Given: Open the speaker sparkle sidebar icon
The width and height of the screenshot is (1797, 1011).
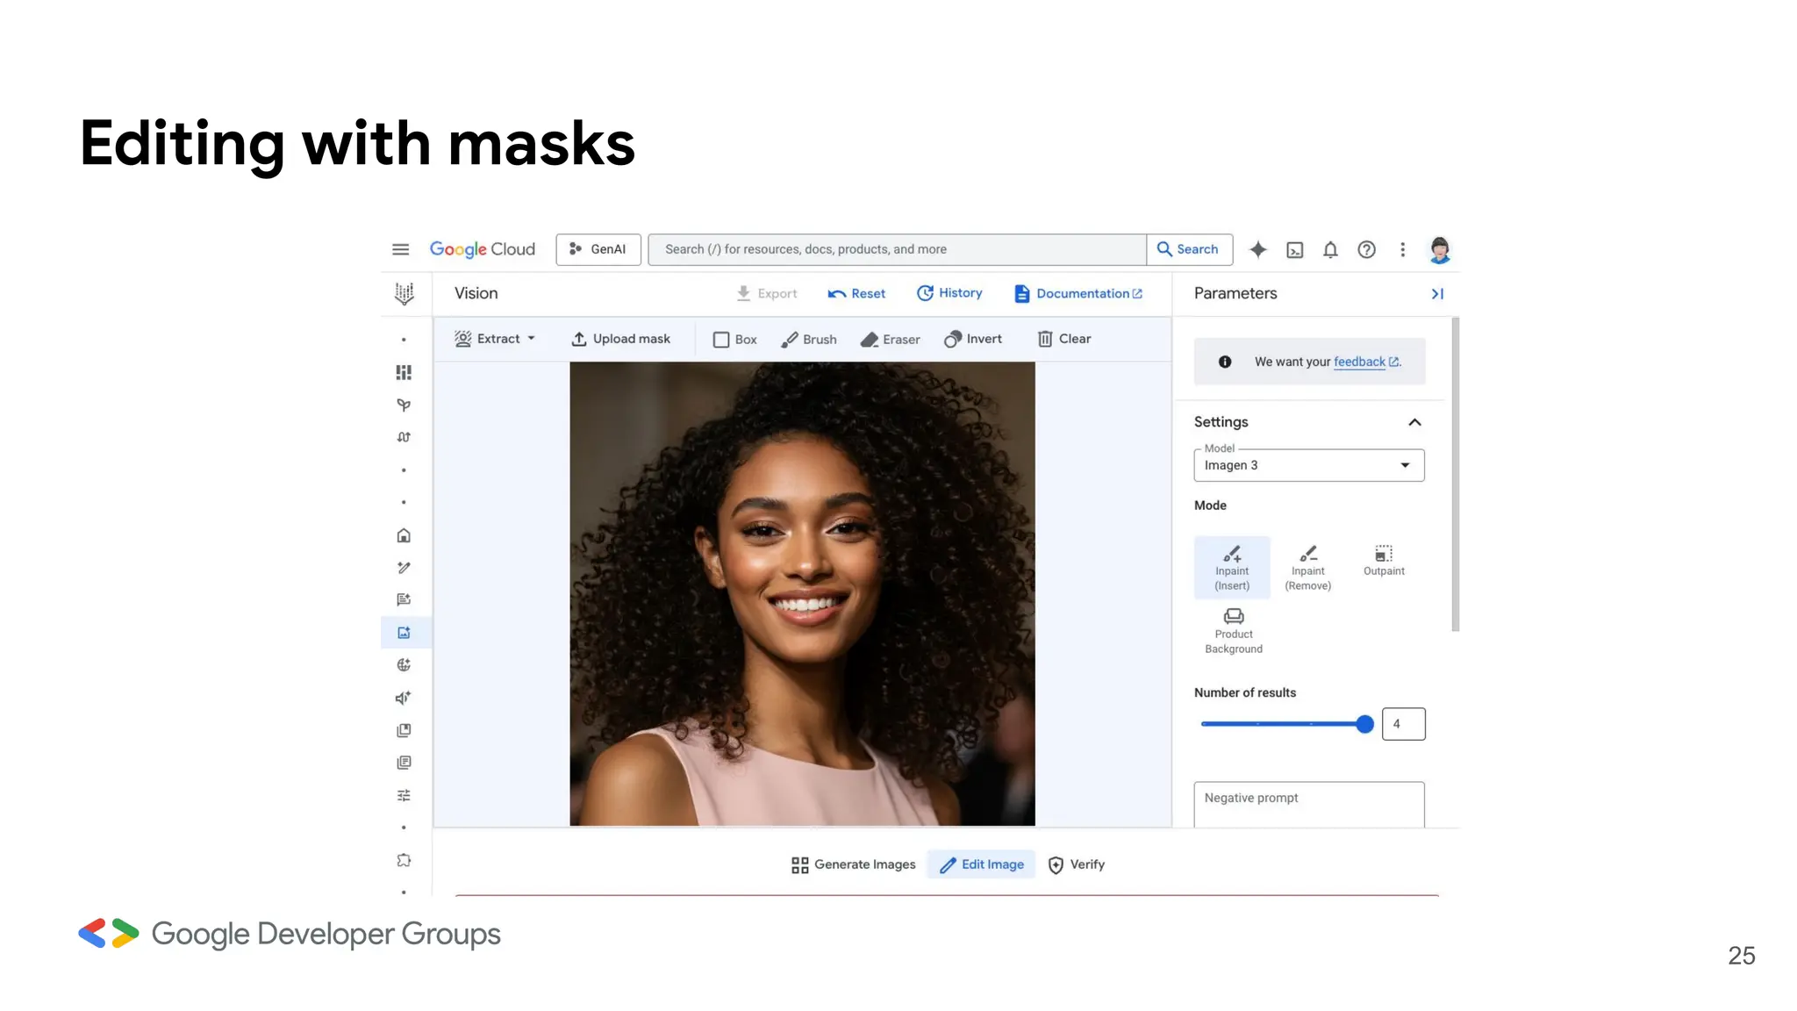Looking at the screenshot, I should (x=404, y=698).
